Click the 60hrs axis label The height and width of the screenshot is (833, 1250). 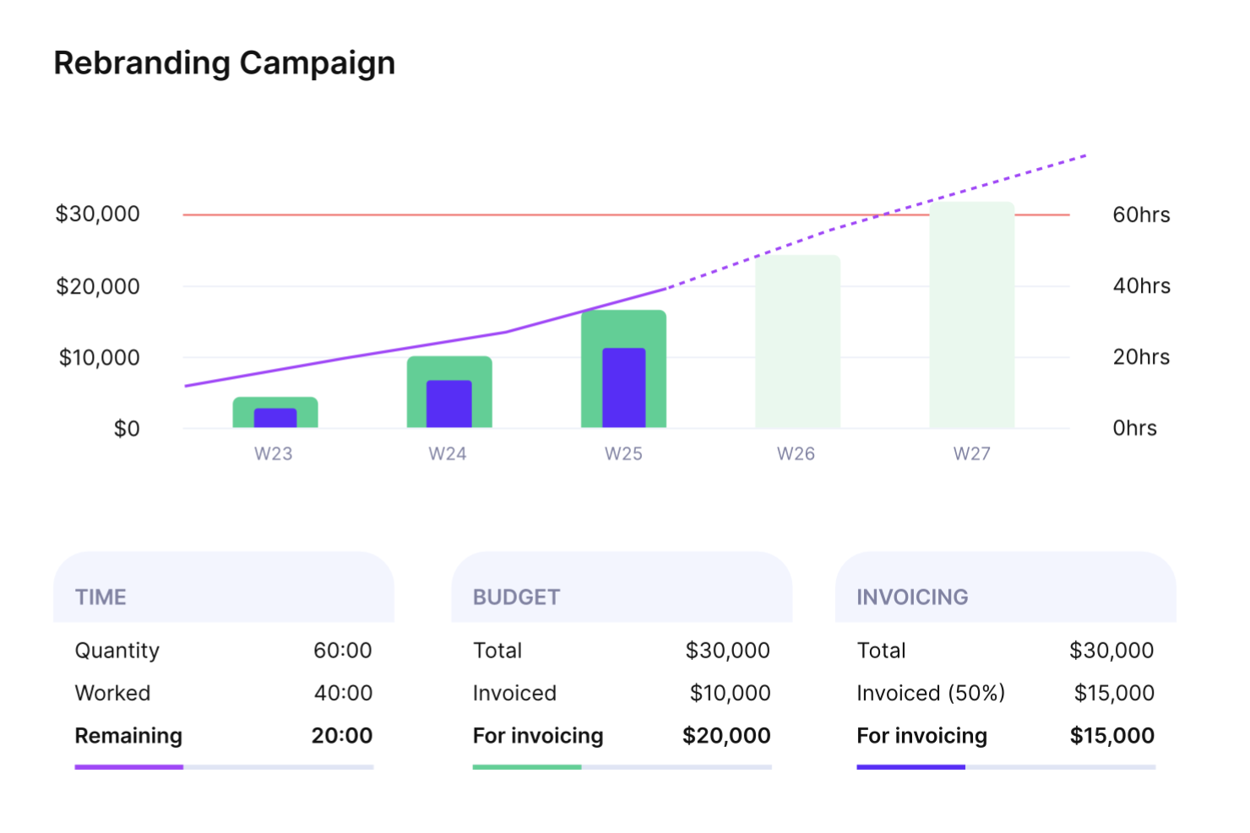click(1141, 215)
